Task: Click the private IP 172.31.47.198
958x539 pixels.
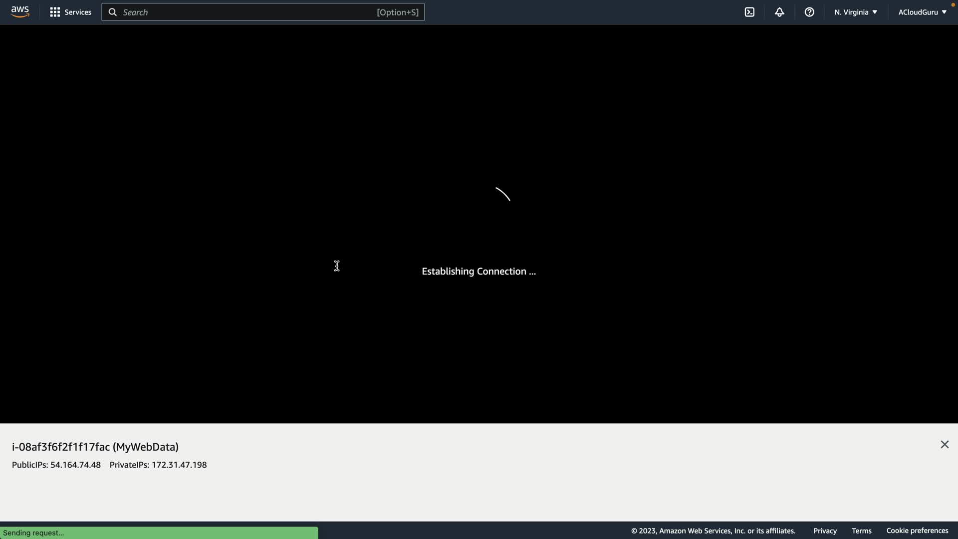Action: pyautogui.click(x=179, y=465)
